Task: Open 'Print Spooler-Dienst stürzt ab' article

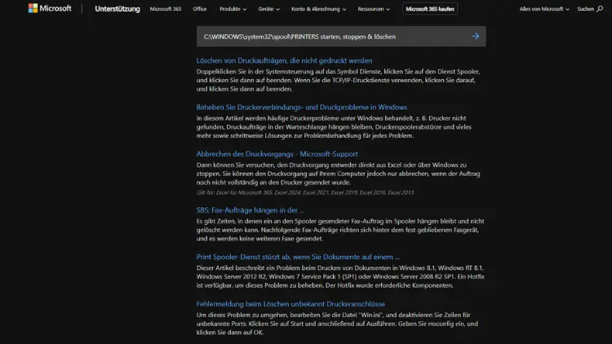Action: pyautogui.click(x=298, y=257)
